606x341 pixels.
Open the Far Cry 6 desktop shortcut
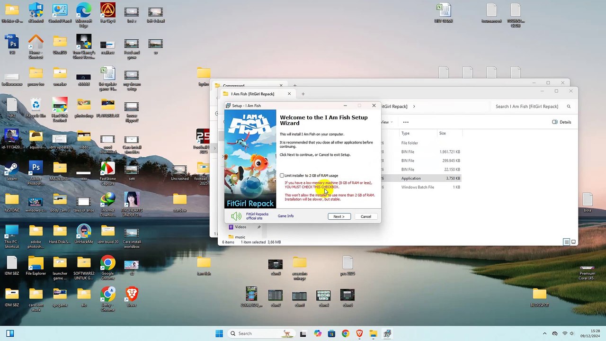click(107, 13)
